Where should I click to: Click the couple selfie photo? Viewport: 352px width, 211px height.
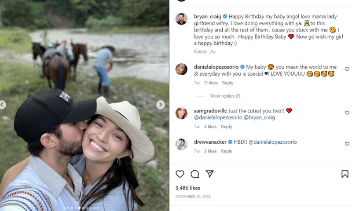(x=84, y=145)
